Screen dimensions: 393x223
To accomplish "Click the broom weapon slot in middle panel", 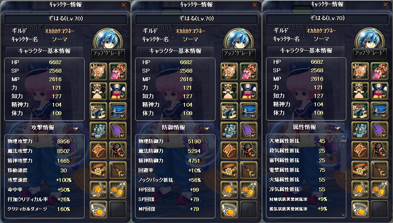I will [249, 170].
